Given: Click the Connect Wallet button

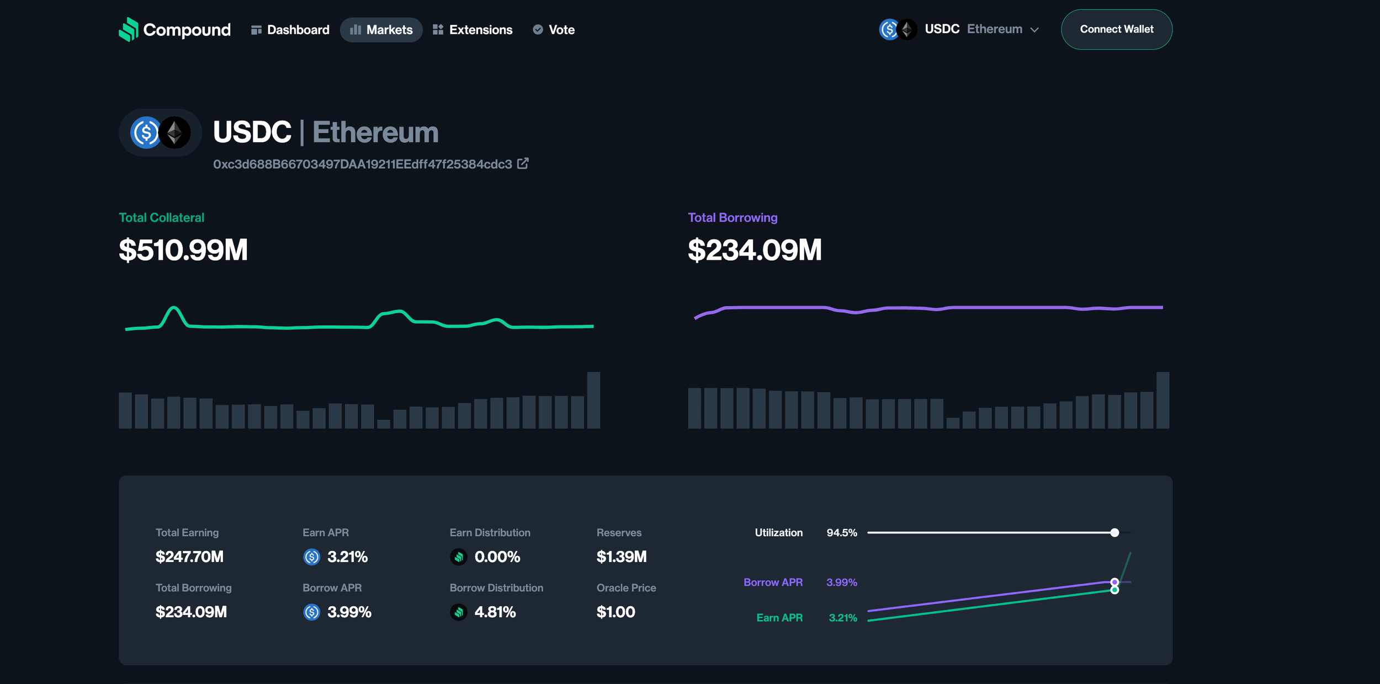Looking at the screenshot, I should click(1116, 29).
